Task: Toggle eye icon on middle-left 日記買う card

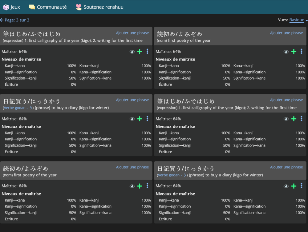Action: (x=132, y=119)
